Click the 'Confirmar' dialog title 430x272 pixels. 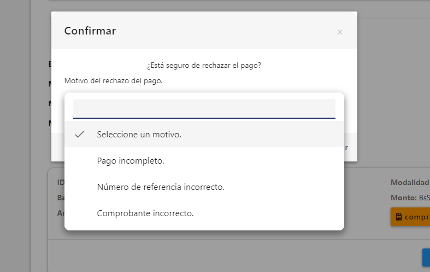tap(90, 31)
